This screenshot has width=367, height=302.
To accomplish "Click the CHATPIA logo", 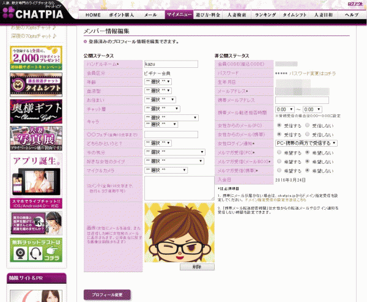I will point(33,13).
